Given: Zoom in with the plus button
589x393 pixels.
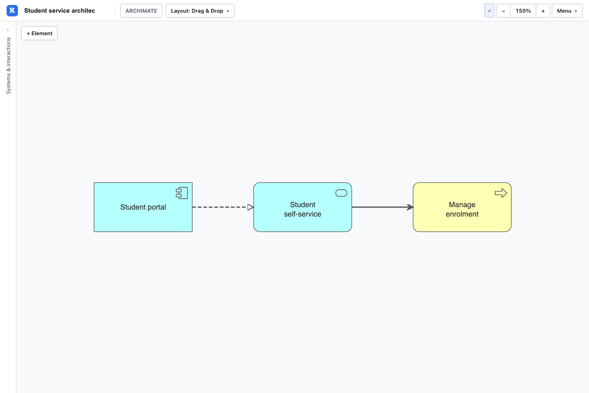Looking at the screenshot, I should pos(543,11).
